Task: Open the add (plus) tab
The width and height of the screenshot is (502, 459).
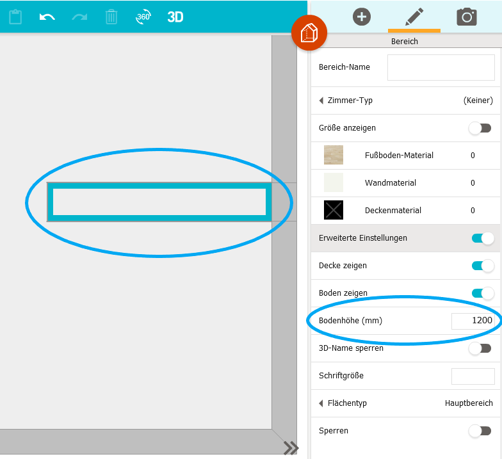Action: coord(362,17)
